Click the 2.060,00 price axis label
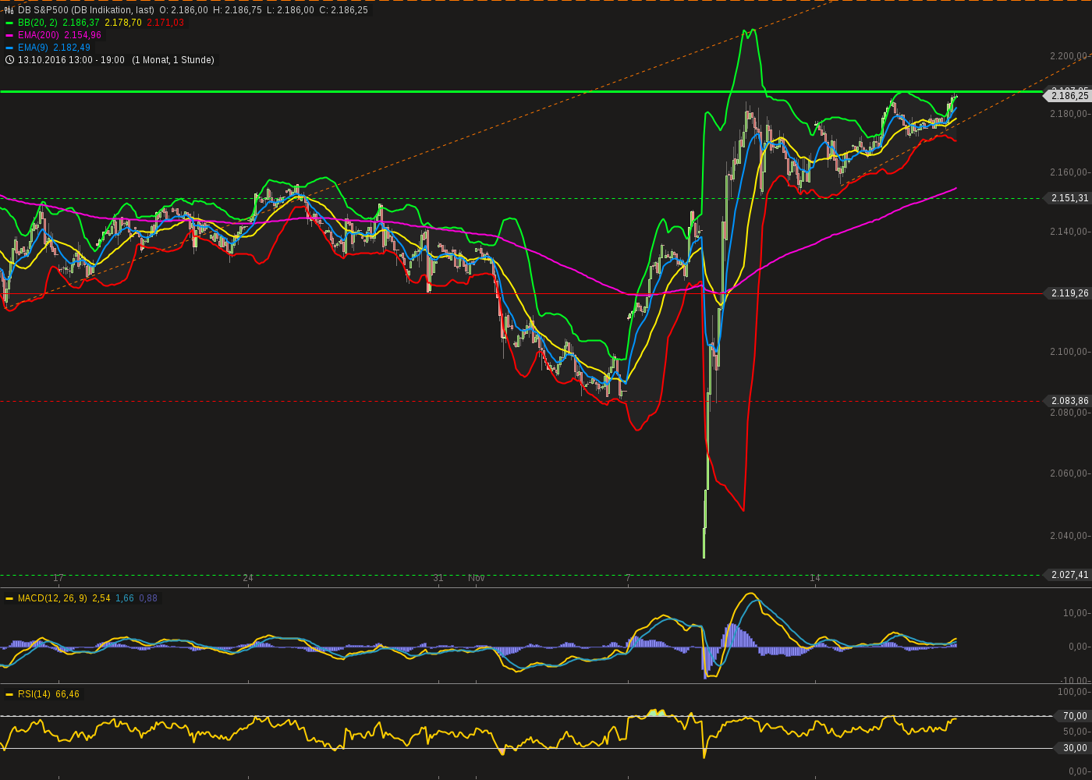This screenshot has width=1092, height=780. coord(1069,473)
